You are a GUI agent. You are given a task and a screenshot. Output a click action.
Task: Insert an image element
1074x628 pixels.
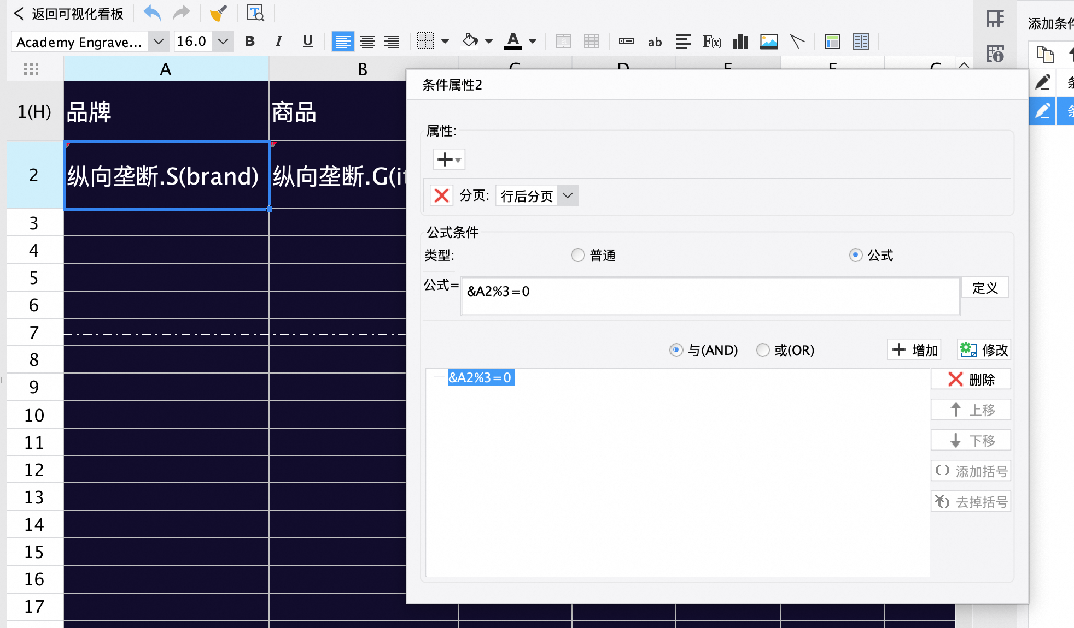[x=769, y=42]
